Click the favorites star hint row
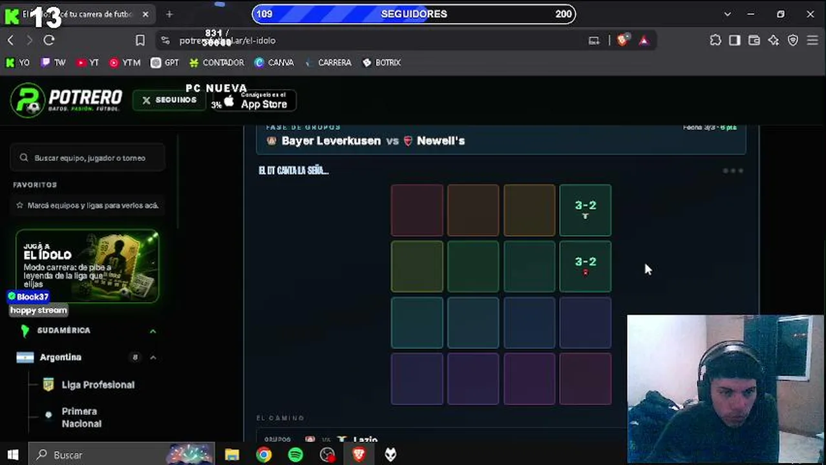826x465 pixels. click(87, 205)
